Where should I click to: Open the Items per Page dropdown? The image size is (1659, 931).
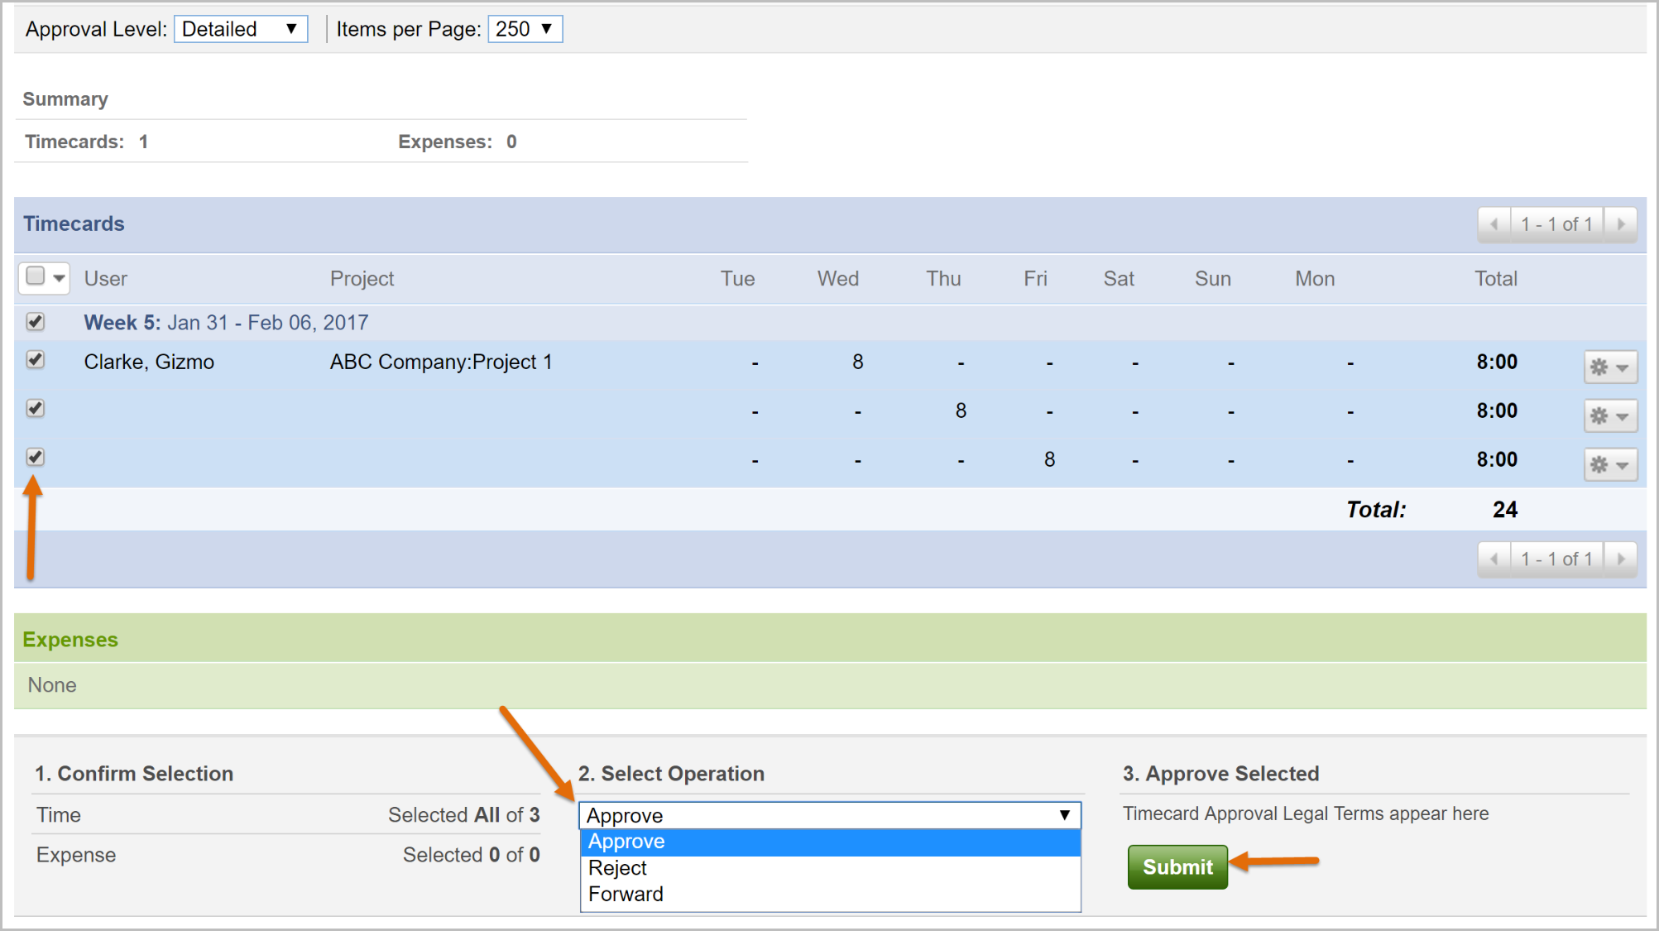click(x=525, y=29)
